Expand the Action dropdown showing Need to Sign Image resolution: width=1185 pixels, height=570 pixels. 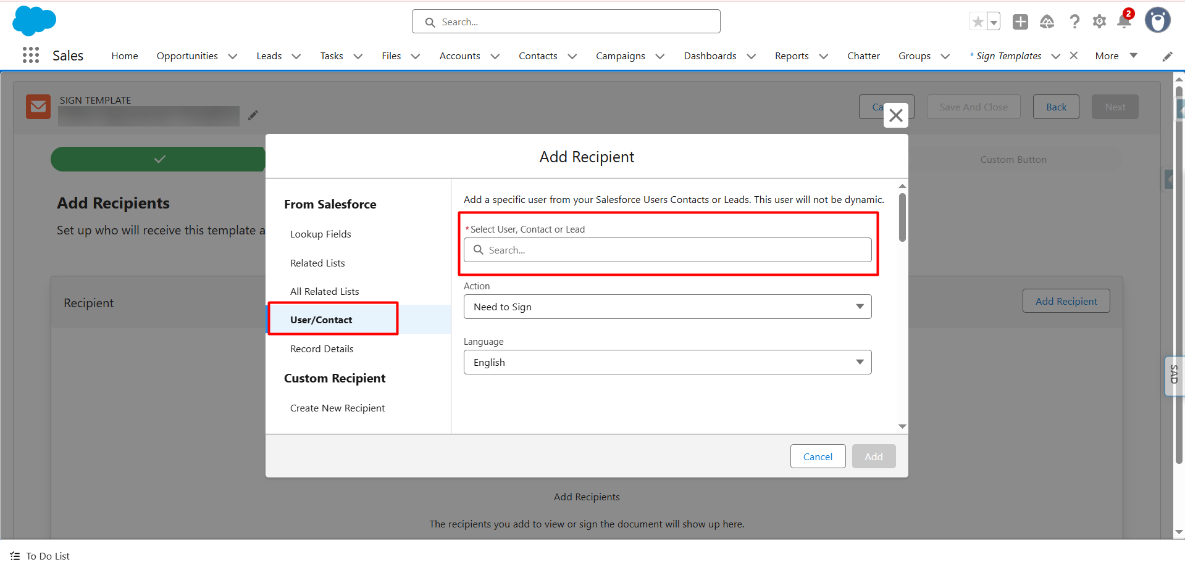pyautogui.click(x=667, y=307)
